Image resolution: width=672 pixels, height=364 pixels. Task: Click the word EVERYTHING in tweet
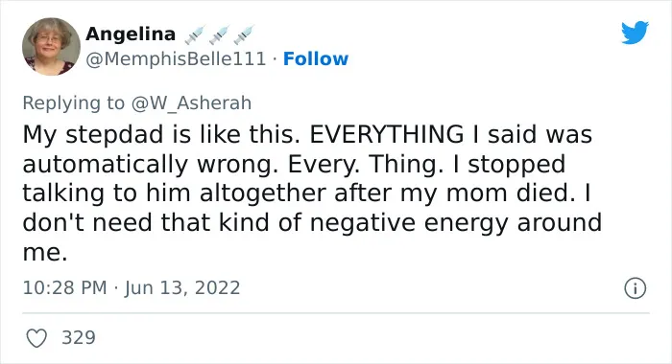coord(387,134)
